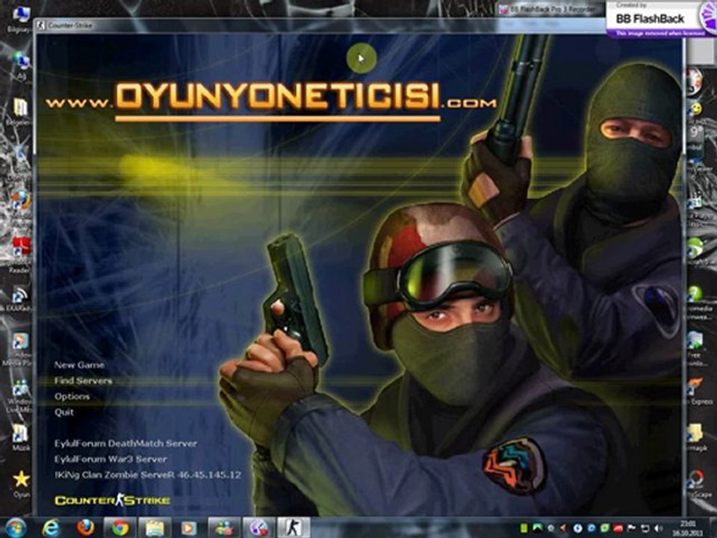Open the PhotoScape desktop shortcut
This screenshot has height=538, width=717.
(x=698, y=483)
